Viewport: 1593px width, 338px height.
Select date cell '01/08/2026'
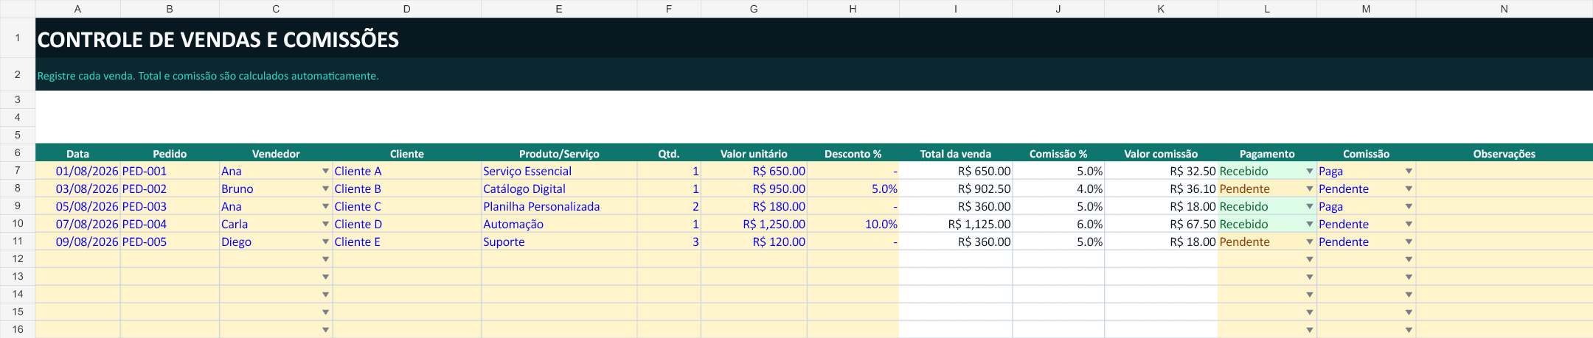coord(77,171)
